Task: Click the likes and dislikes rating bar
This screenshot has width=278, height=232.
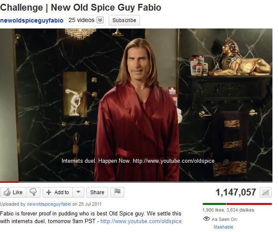Action: [x=237, y=204]
